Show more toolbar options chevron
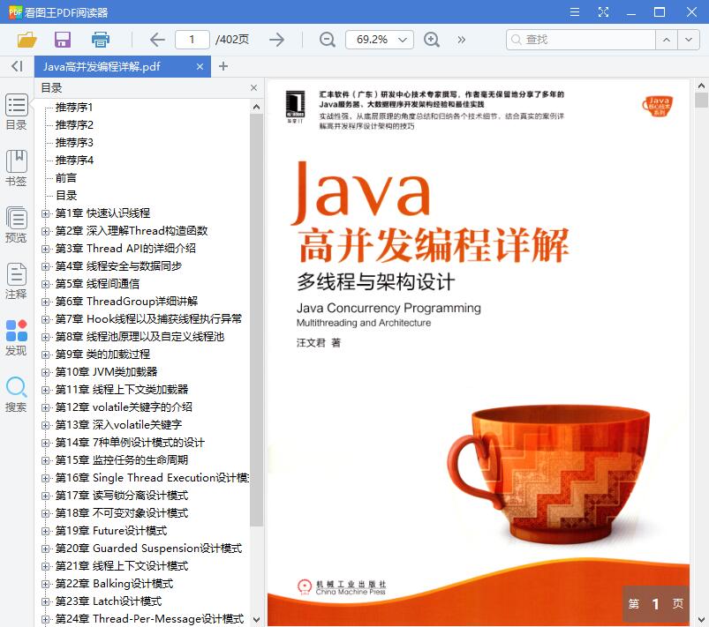 point(461,40)
